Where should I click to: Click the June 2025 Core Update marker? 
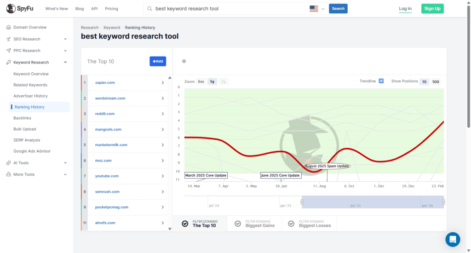(280, 175)
